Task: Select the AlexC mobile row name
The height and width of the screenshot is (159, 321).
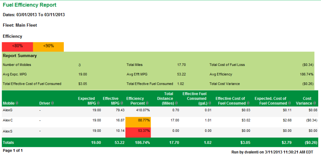Action: (8, 121)
